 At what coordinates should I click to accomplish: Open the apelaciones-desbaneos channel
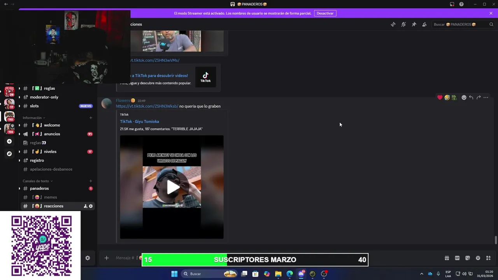tap(58, 169)
